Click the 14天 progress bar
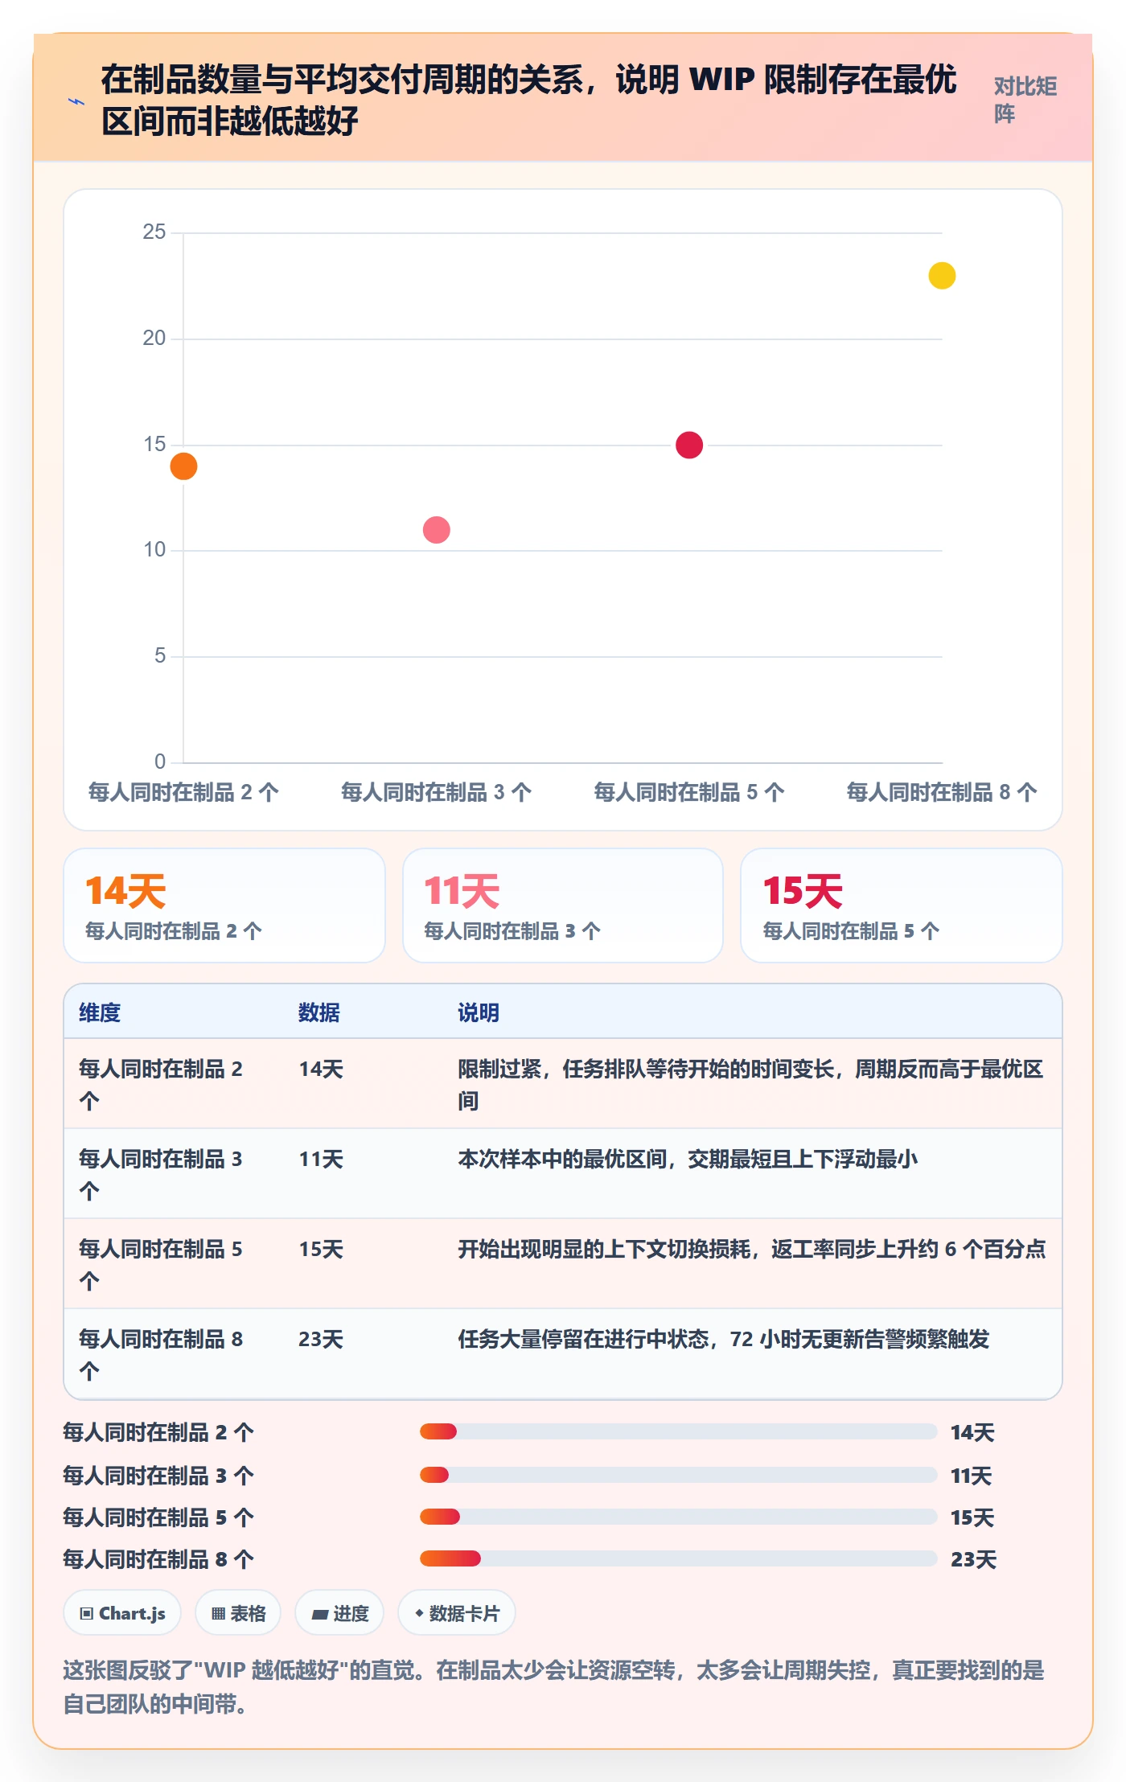Screen dimensions: 1126x1782 pyautogui.click(x=678, y=1431)
